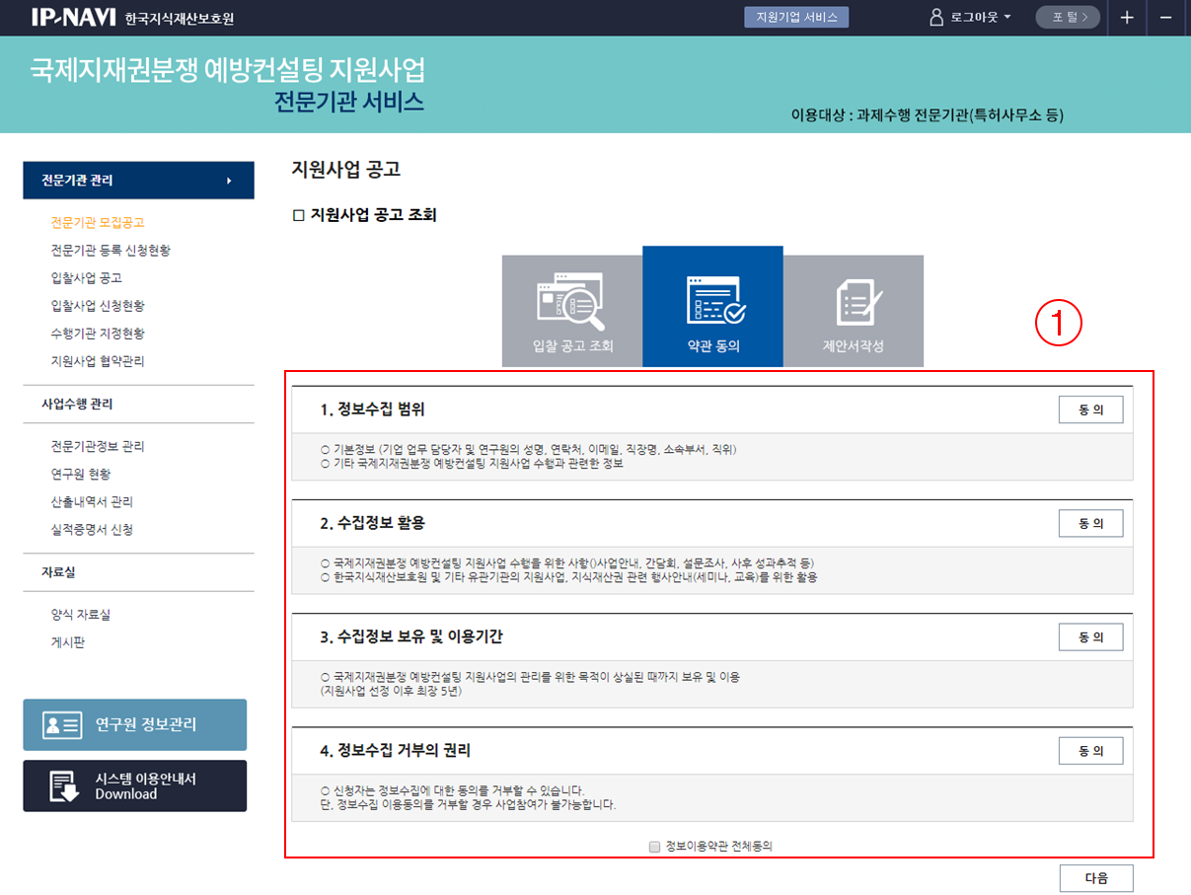Open the 로그아웃 user dropdown
This screenshot has height=895, width=1191.
coord(970,18)
